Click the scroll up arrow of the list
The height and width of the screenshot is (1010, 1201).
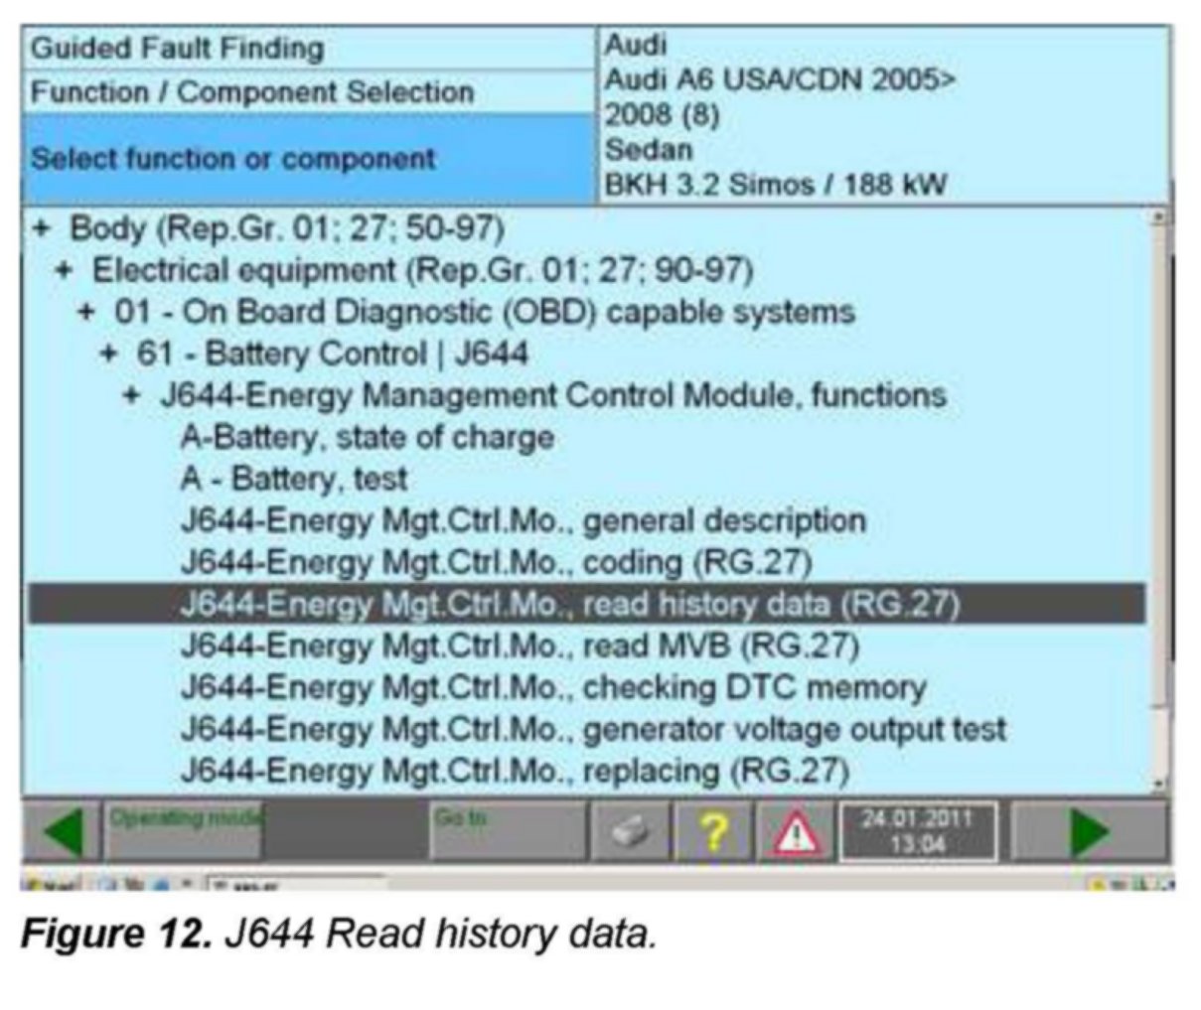point(1158,217)
